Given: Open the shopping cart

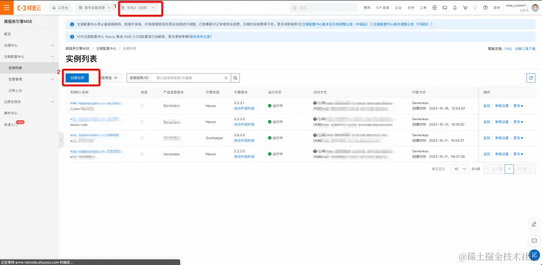Looking at the screenshot, I should (x=465, y=8).
